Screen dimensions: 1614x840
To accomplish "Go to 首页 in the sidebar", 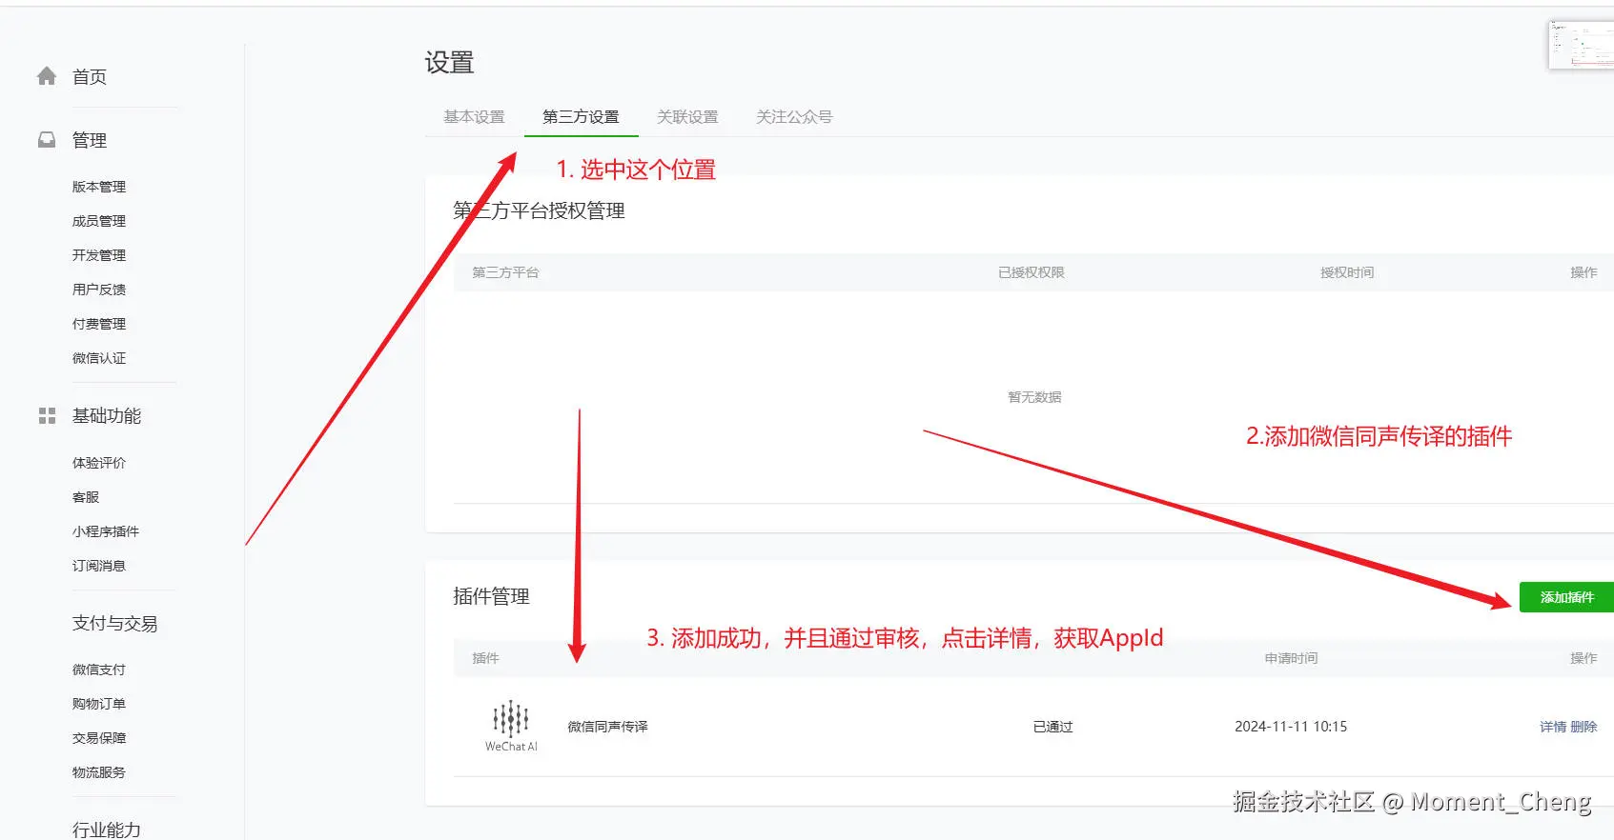I will click(90, 77).
